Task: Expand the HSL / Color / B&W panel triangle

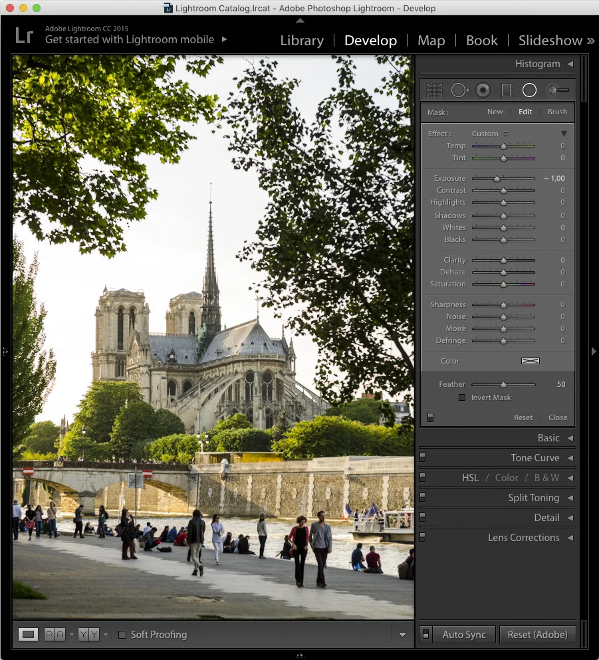Action: [x=570, y=478]
